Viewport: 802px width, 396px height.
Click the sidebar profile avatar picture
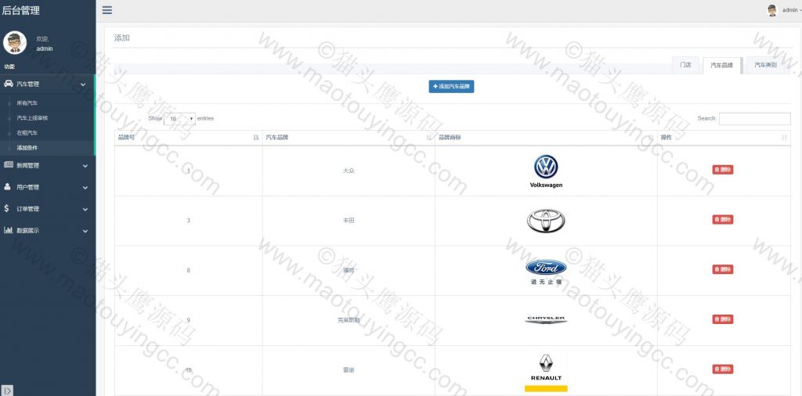point(15,42)
